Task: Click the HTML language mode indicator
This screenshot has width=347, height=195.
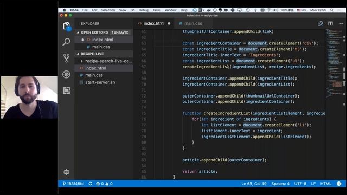Action: click(x=326, y=184)
